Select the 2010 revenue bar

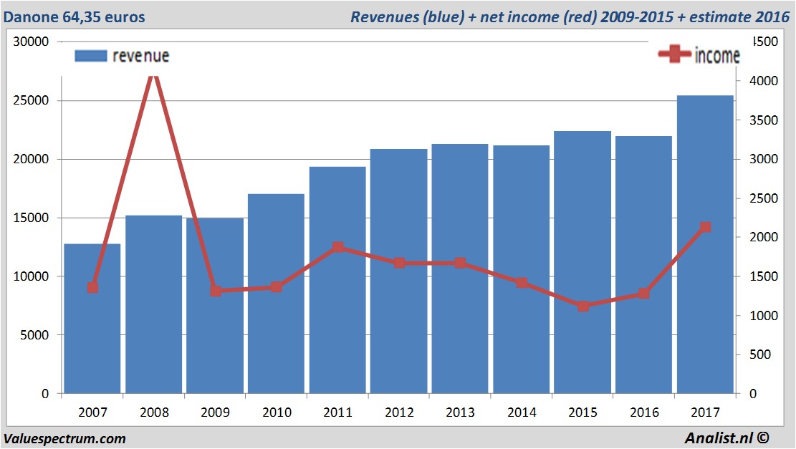coord(276,294)
